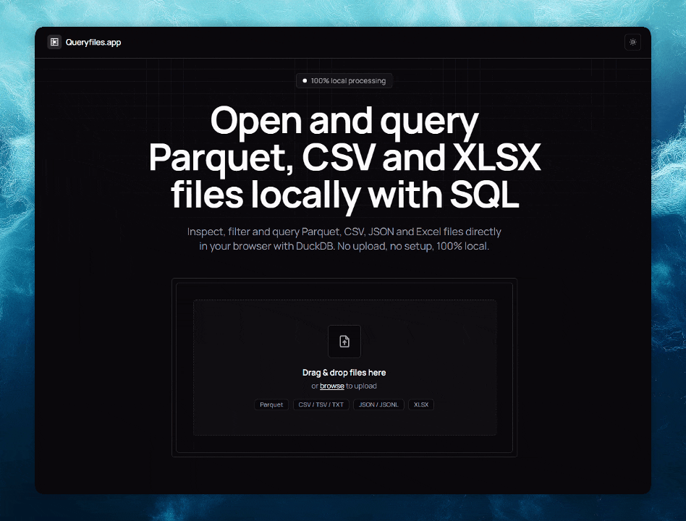Click the subtitle mentioning DuckDB
Image resolution: width=686 pixels, height=521 pixels.
(344, 239)
